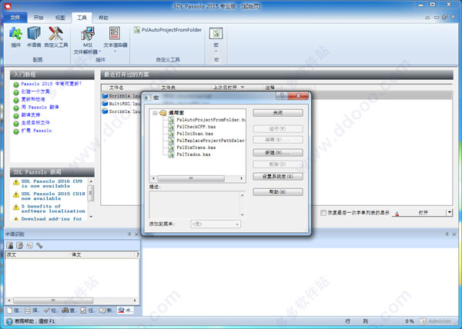The height and width of the screenshot is (329, 462).
Task: Click 新建(N)... button in macro dialog
Action: coord(278,153)
